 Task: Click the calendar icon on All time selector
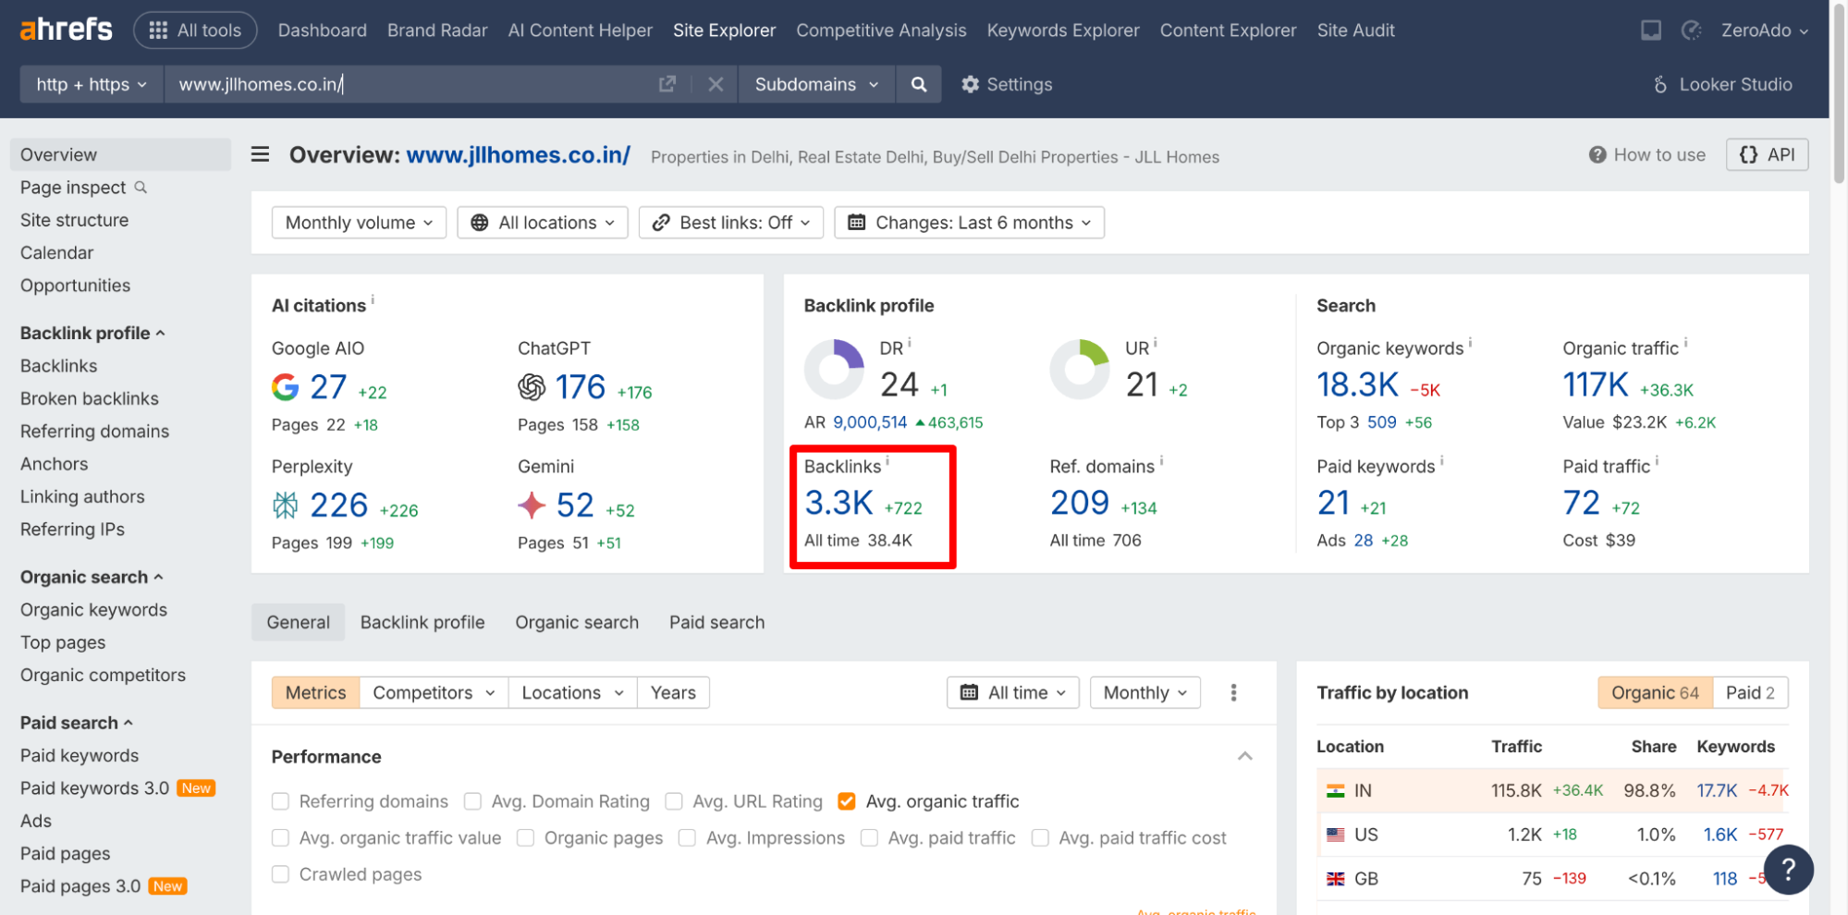969,692
